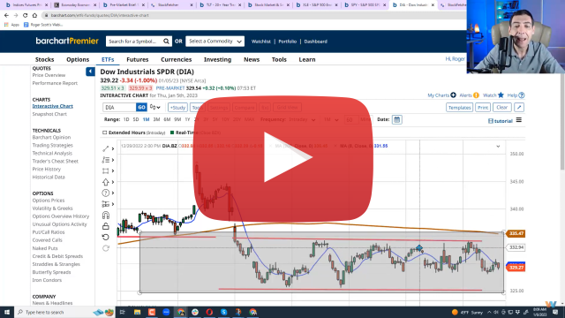Screen dimensions: 565x318
Task: Click the pencil edit icon button
Action: (519, 108)
